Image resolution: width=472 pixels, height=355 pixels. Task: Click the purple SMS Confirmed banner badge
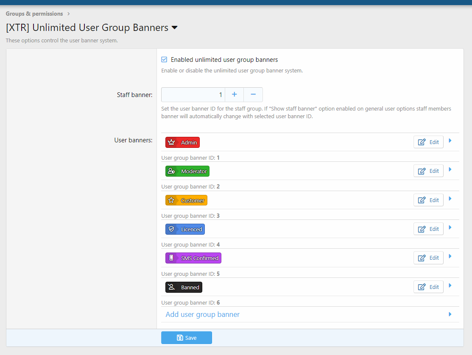[193, 258]
